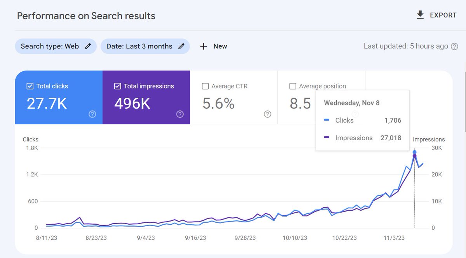Click the plus icon next to New
Image resolution: width=466 pixels, height=258 pixels.
click(203, 46)
